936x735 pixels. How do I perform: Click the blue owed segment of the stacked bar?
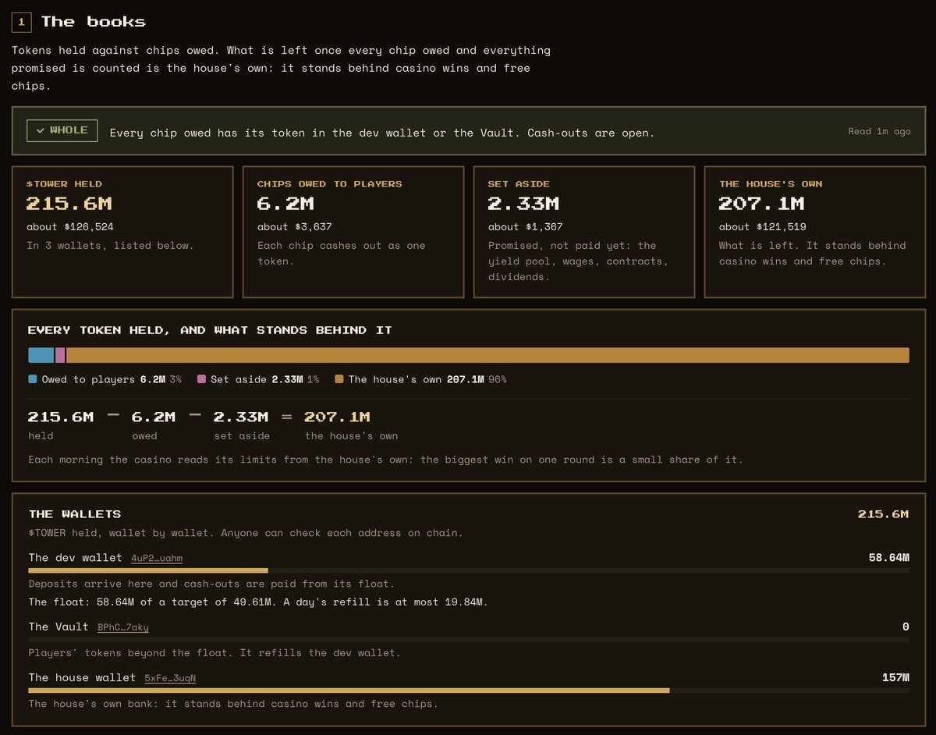coord(41,355)
